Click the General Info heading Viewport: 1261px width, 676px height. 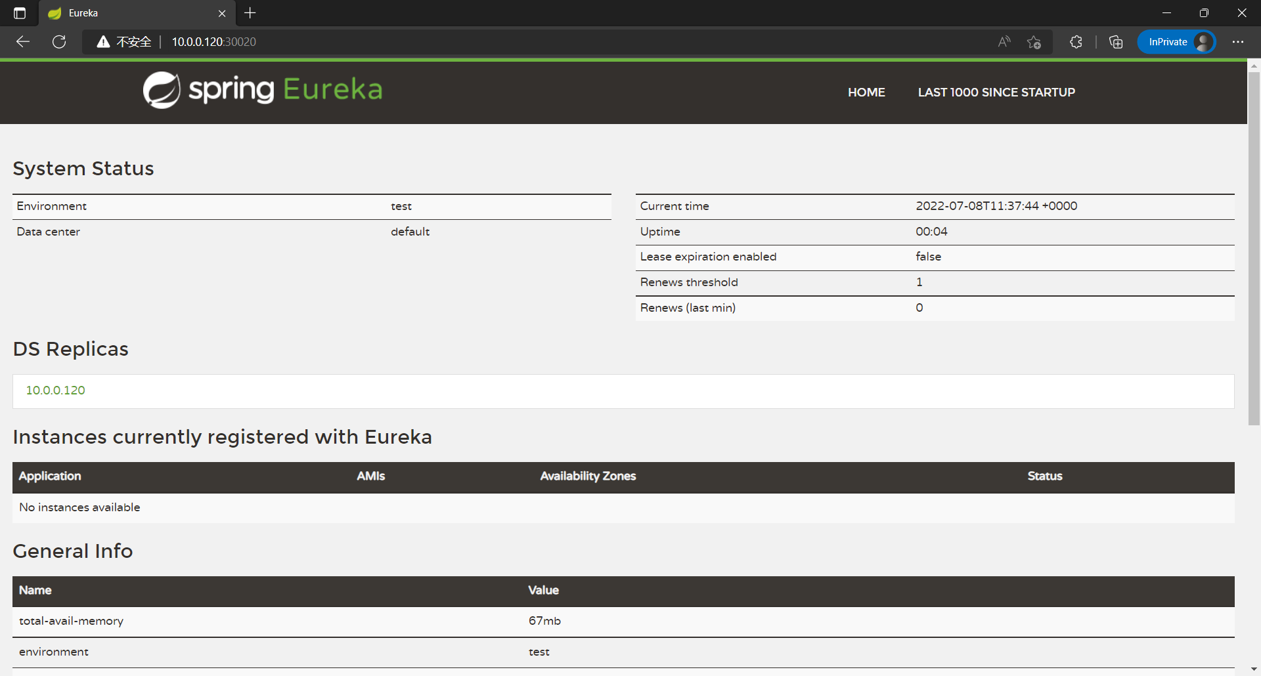72,551
